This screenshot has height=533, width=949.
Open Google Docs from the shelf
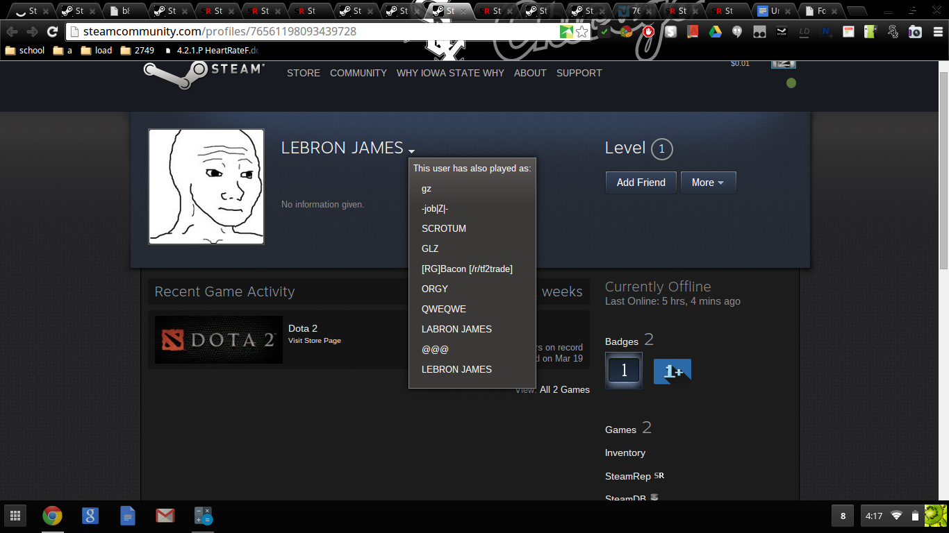127,516
